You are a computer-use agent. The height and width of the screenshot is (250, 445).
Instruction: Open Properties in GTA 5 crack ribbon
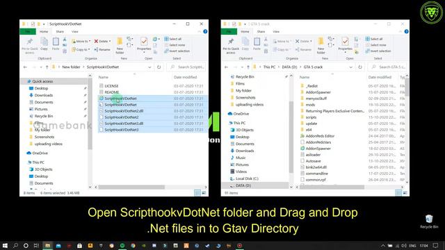pyautogui.click(x=345, y=44)
